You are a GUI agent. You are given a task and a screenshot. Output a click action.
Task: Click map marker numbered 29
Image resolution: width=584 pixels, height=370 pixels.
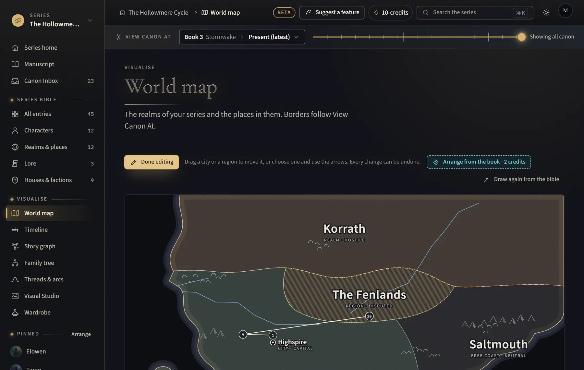(369, 316)
